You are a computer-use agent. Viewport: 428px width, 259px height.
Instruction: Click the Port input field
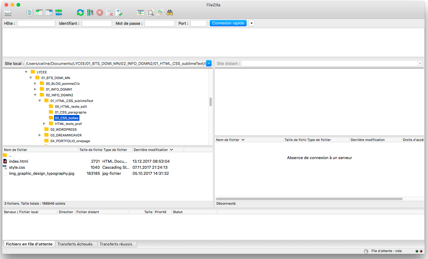click(x=199, y=23)
